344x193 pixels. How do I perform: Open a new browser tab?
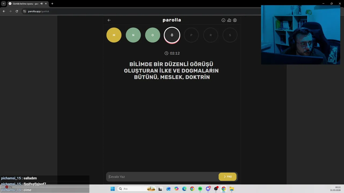(52, 3)
